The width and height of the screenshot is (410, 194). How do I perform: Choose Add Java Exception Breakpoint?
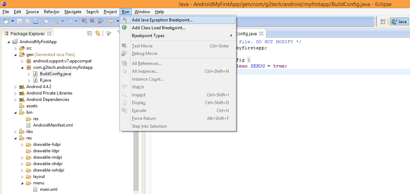point(178,20)
